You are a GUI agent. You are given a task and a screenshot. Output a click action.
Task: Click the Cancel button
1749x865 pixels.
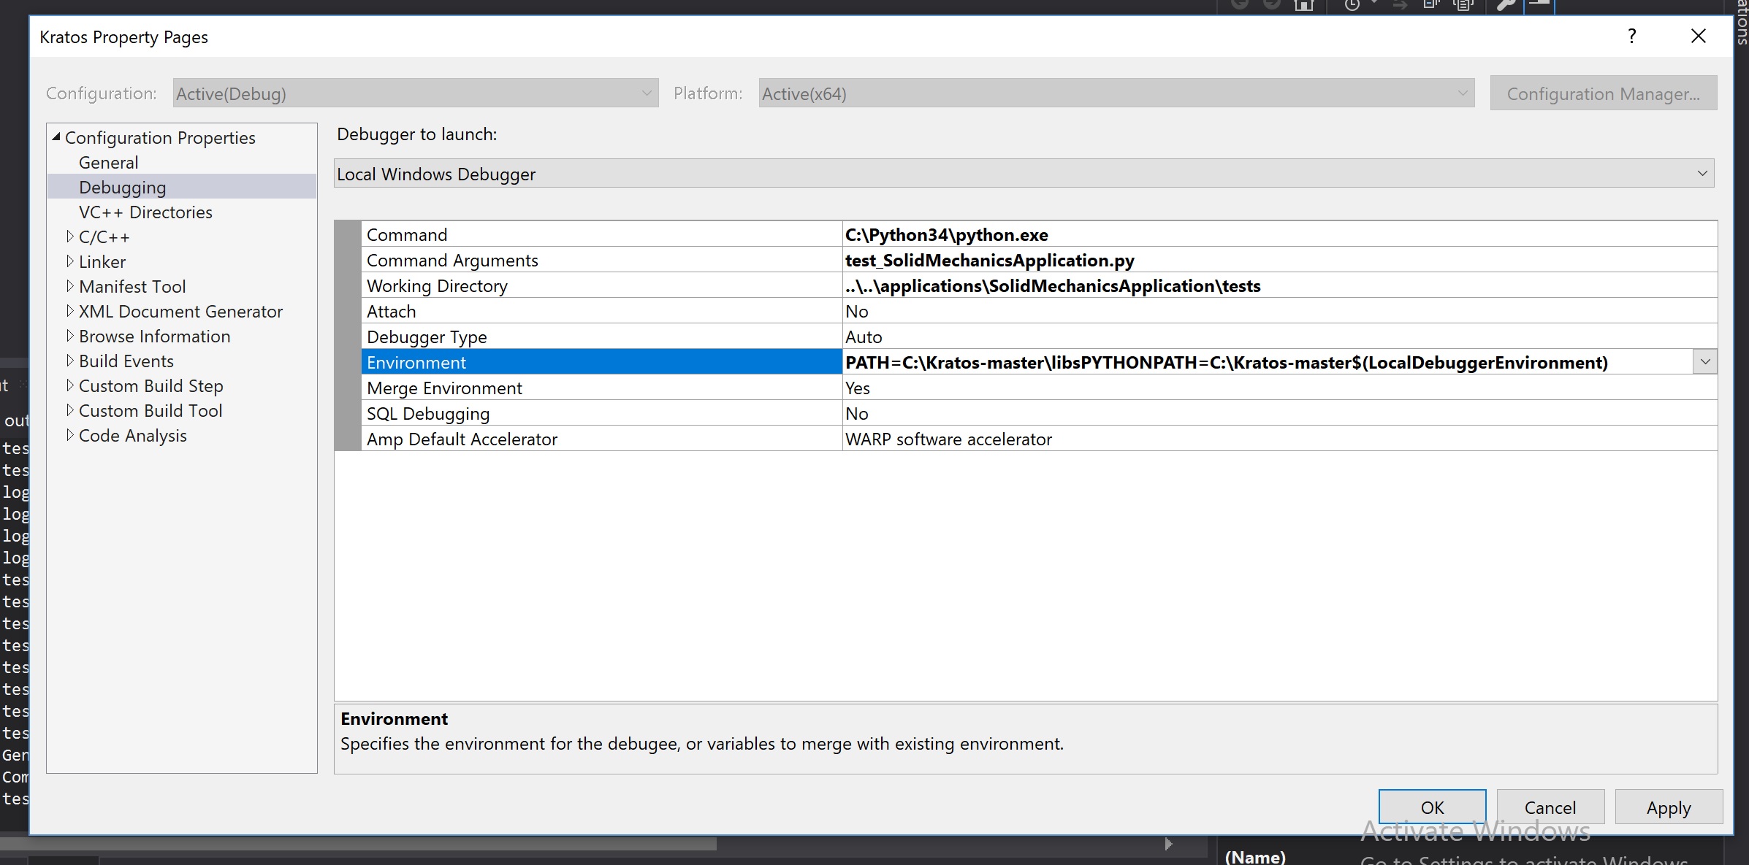pyautogui.click(x=1550, y=807)
